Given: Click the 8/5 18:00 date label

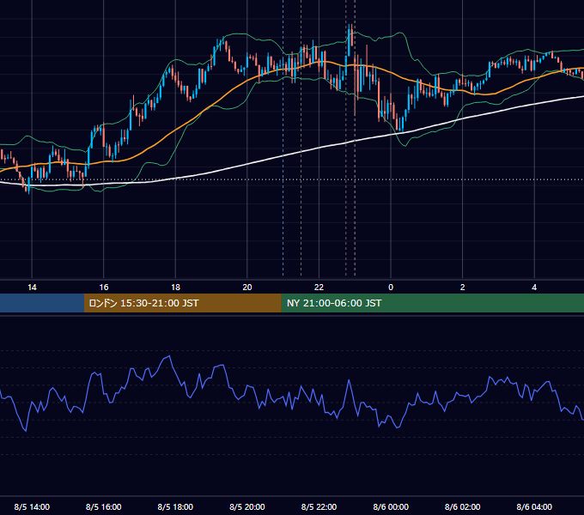Looking at the screenshot, I should (175, 506).
